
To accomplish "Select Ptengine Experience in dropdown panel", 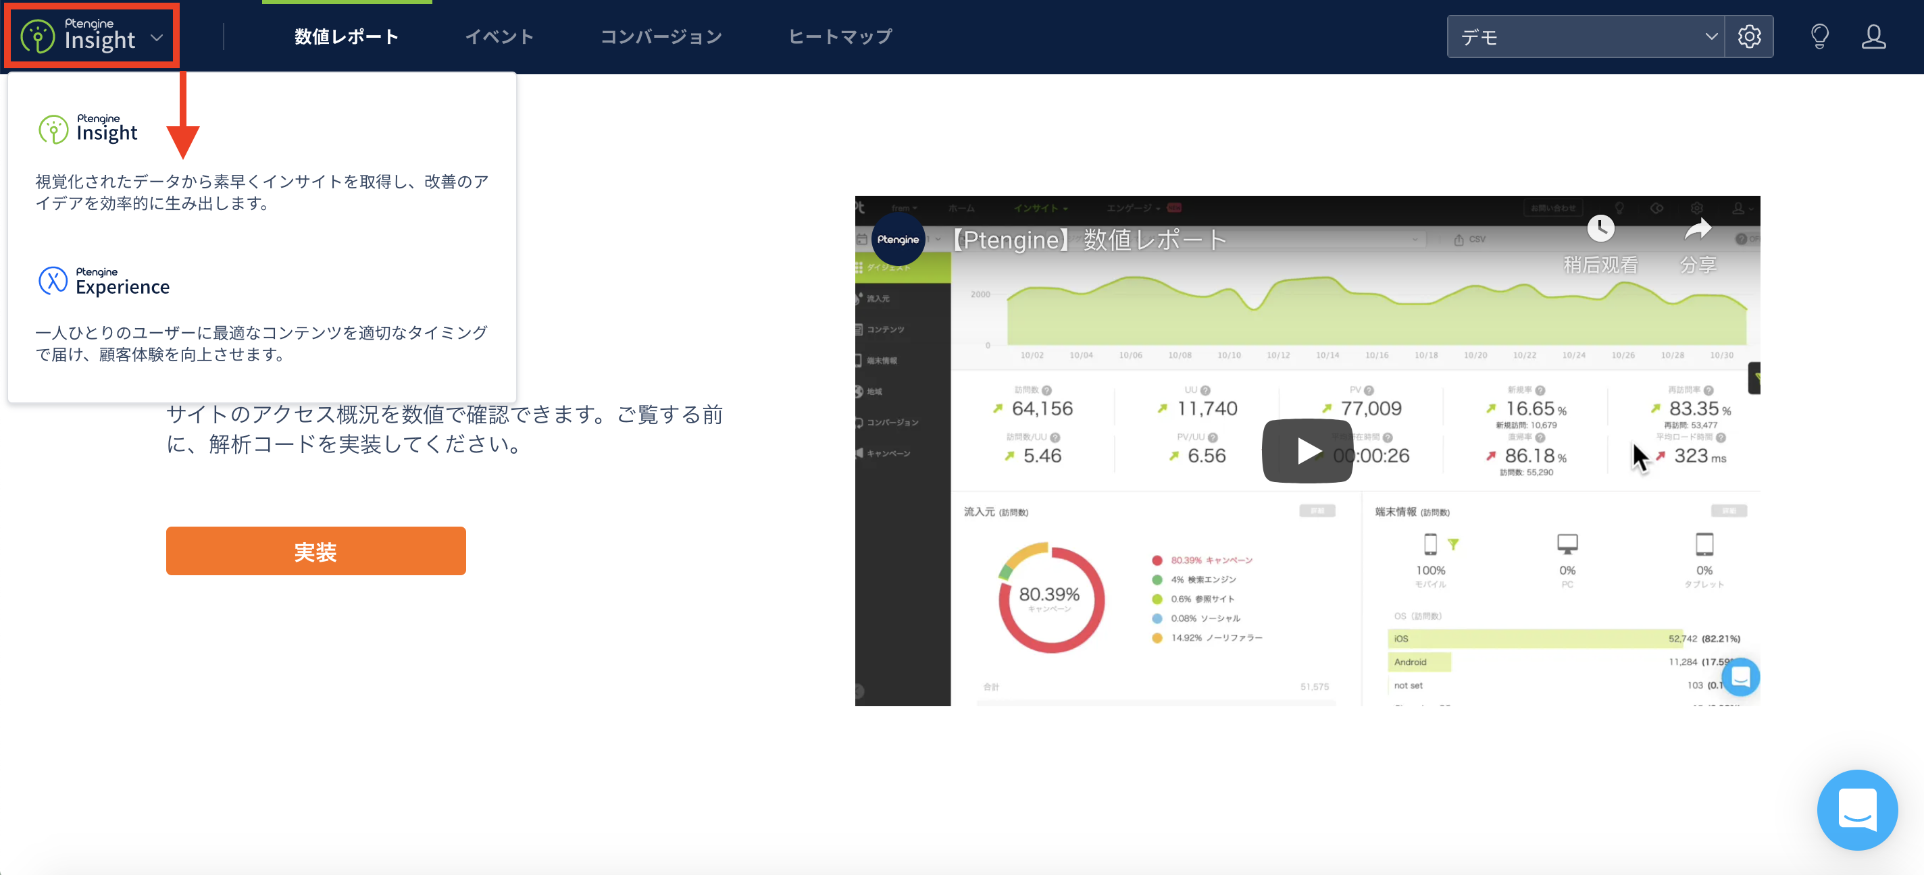I will pos(104,282).
